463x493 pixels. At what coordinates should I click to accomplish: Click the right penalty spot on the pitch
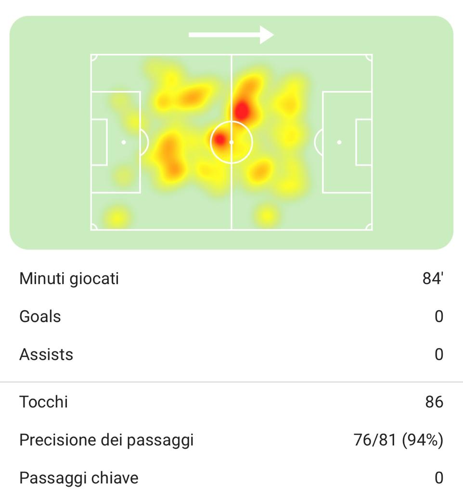(x=339, y=143)
